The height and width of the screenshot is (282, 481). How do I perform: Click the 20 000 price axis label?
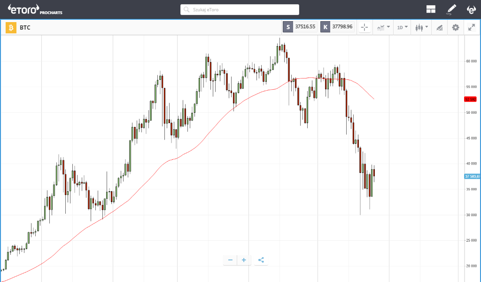[x=472, y=266]
